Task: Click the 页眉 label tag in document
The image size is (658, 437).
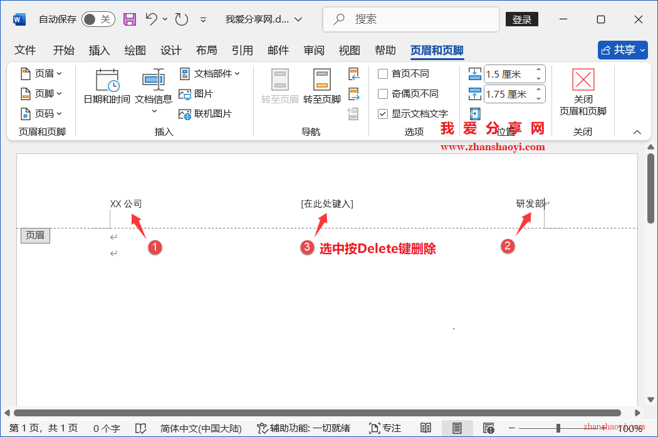Action: pyautogui.click(x=35, y=235)
